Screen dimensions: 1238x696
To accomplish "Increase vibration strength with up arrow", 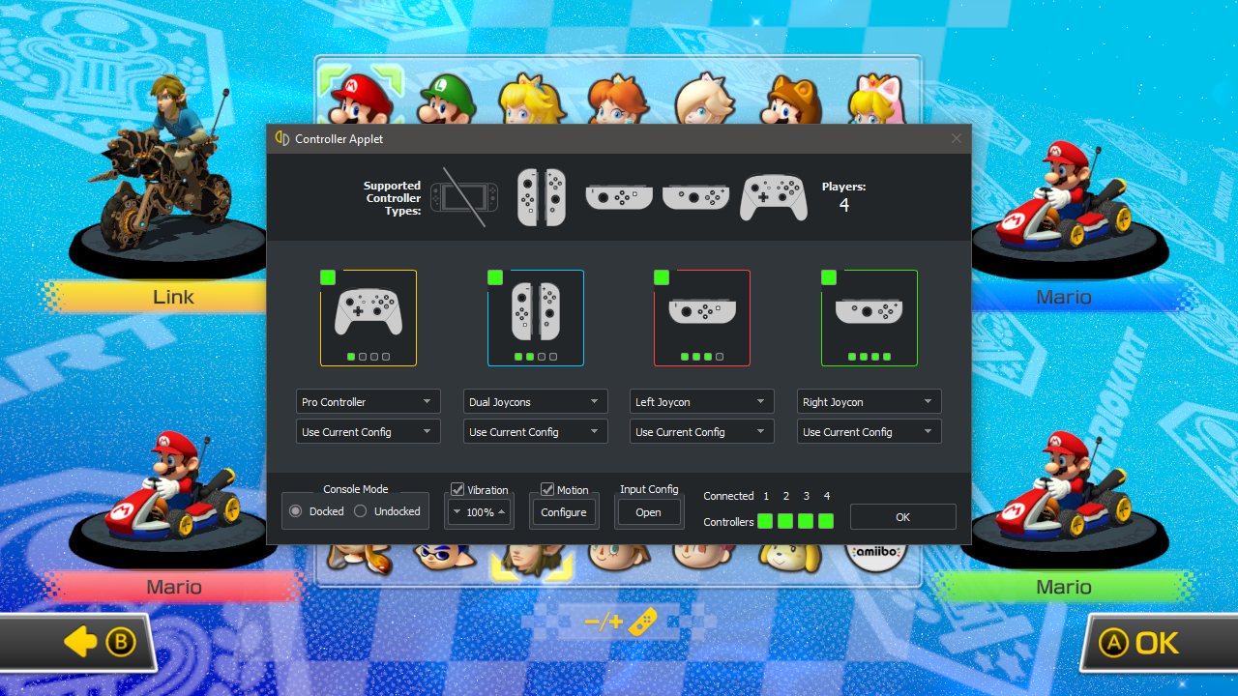I will [x=501, y=511].
